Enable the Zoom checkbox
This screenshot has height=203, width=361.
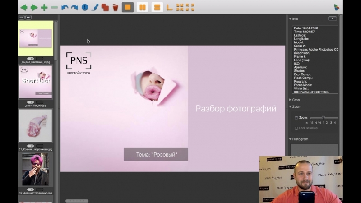296,118
